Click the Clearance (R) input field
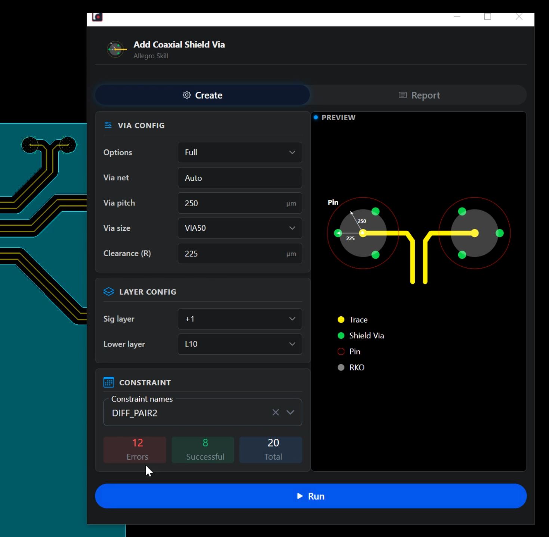 [x=240, y=254]
